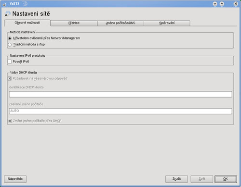
Task: Open the Jméno počítače/DNS tab
Action: coord(120,23)
